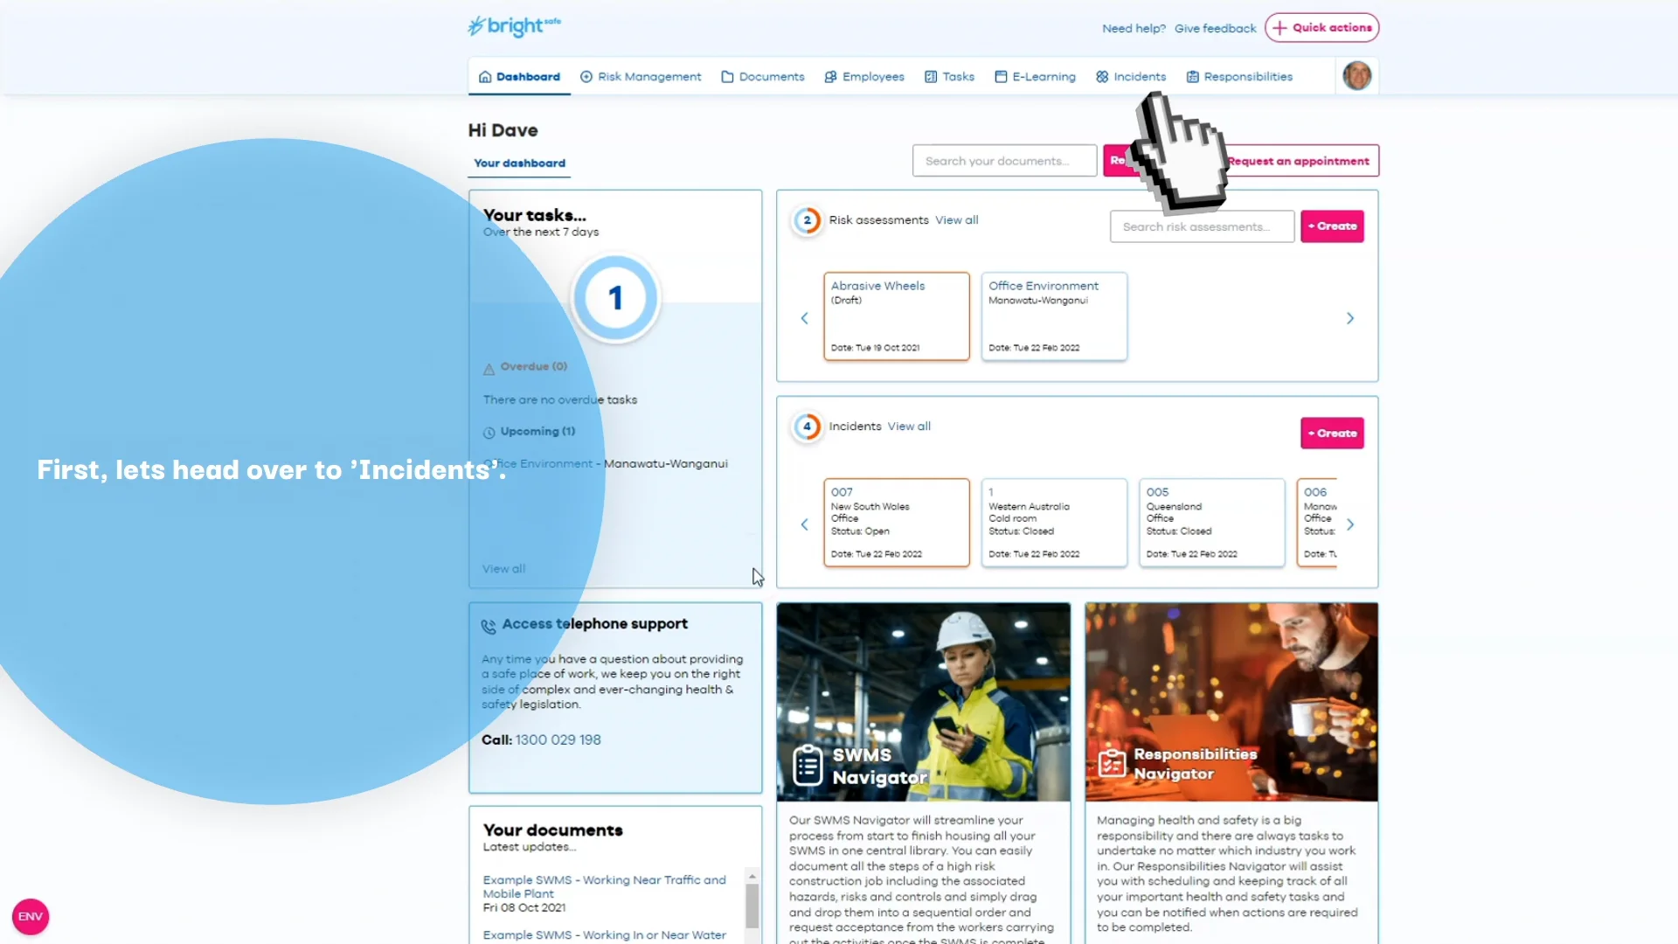Image resolution: width=1678 pixels, height=944 pixels.
Task: Open incident 007 card
Action: coord(897,523)
